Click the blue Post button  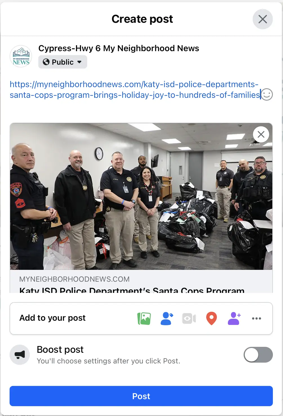(x=141, y=396)
